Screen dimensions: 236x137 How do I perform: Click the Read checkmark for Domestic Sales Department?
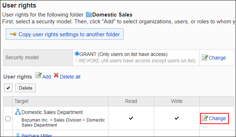point(131,118)
